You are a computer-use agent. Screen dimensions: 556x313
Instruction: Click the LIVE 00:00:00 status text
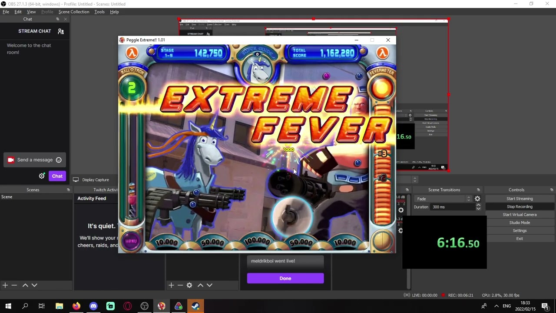click(424, 295)
